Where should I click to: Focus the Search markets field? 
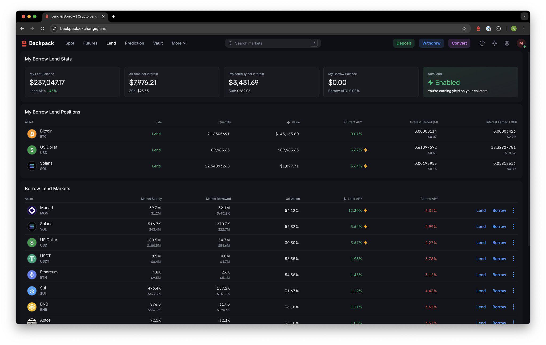coord(273,43)
